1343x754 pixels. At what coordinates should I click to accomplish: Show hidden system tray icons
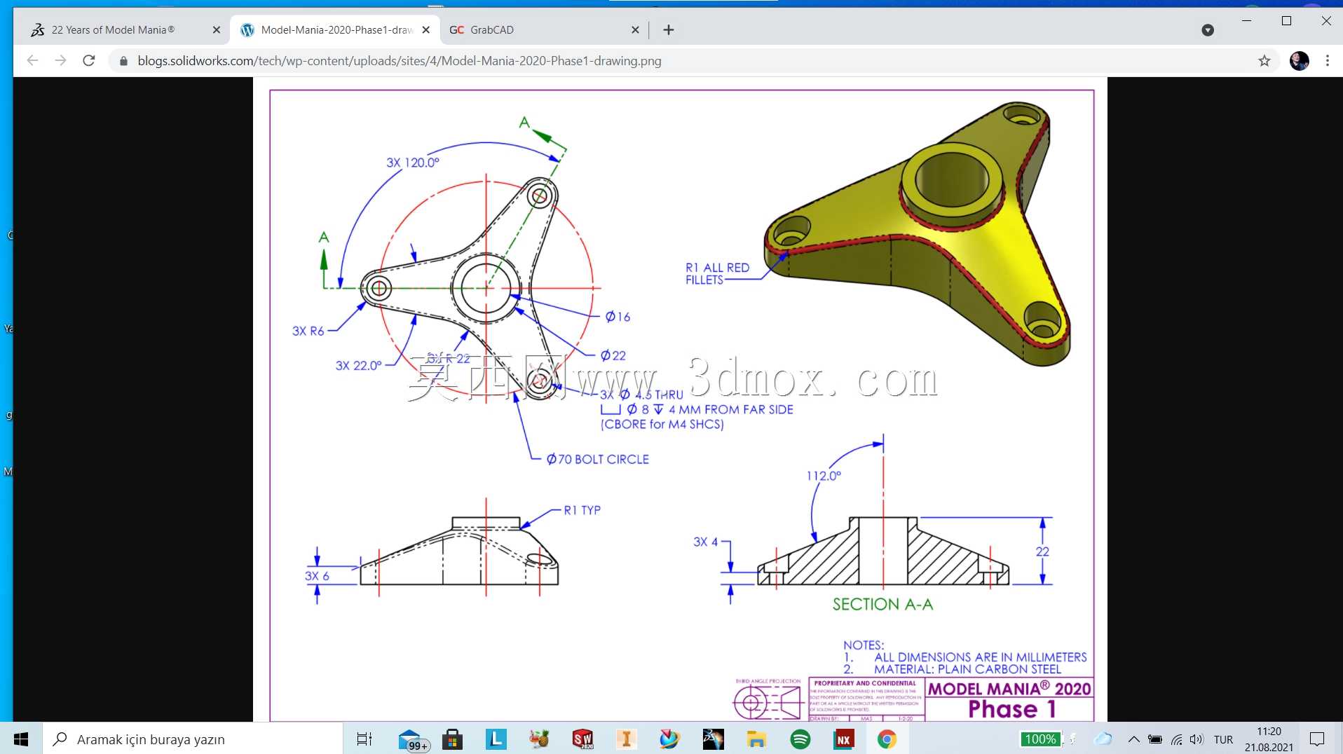[1133, 739]
